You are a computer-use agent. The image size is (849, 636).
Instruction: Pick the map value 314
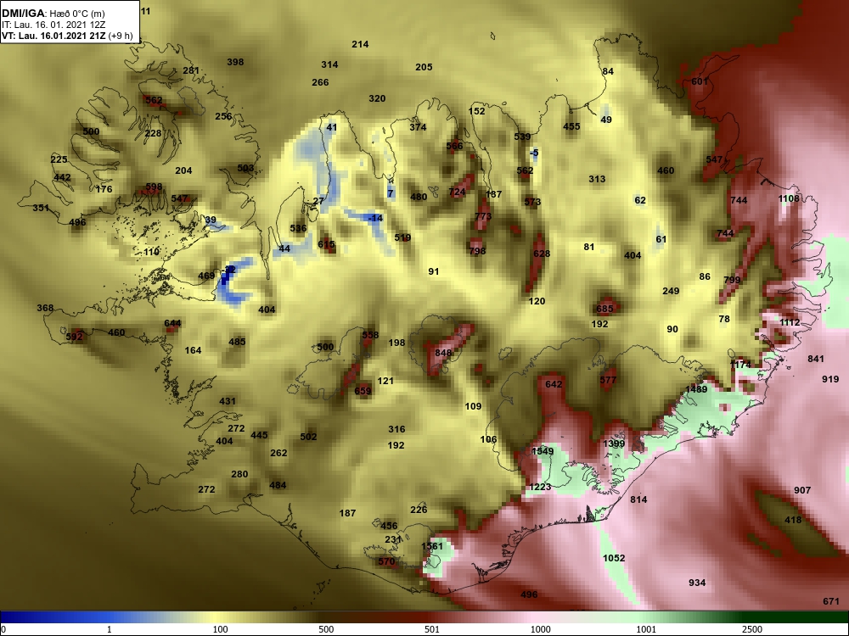point(329,64)
